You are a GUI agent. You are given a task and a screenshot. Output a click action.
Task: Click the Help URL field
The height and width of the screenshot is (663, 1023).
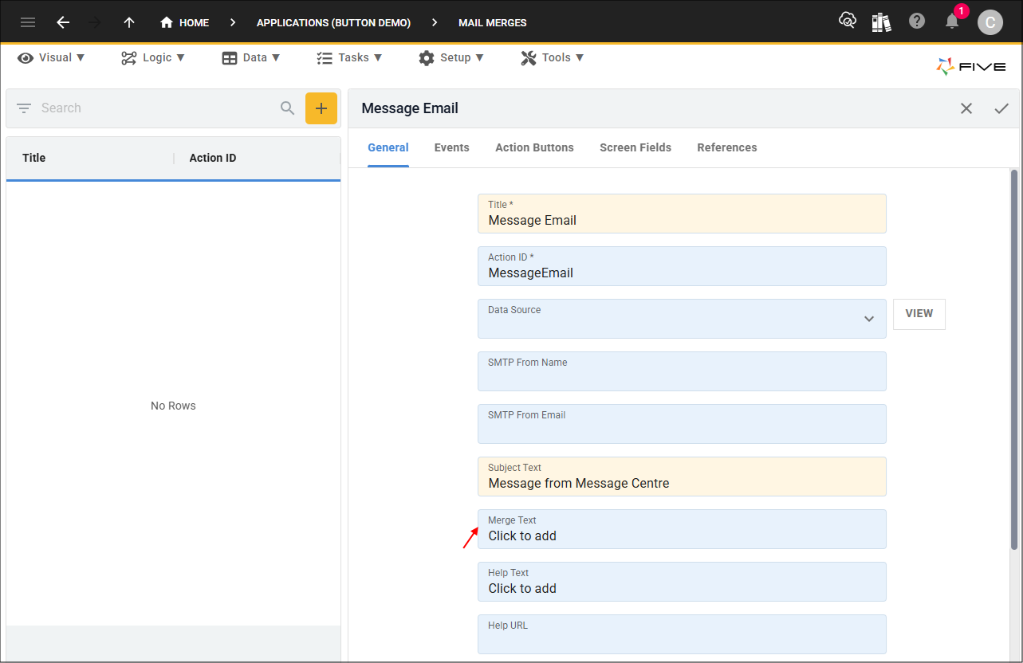(x=682, y=634)
